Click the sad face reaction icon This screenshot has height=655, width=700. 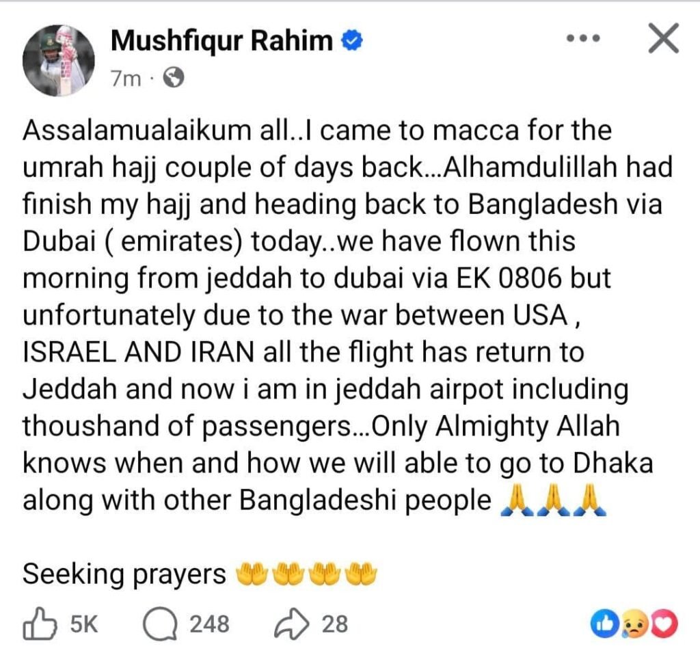tap(634, 624)
